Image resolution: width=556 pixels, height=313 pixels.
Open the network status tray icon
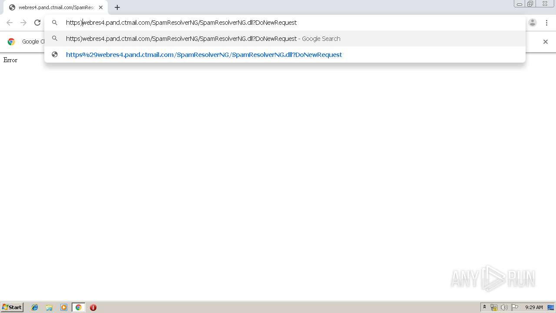coord(494,307)
